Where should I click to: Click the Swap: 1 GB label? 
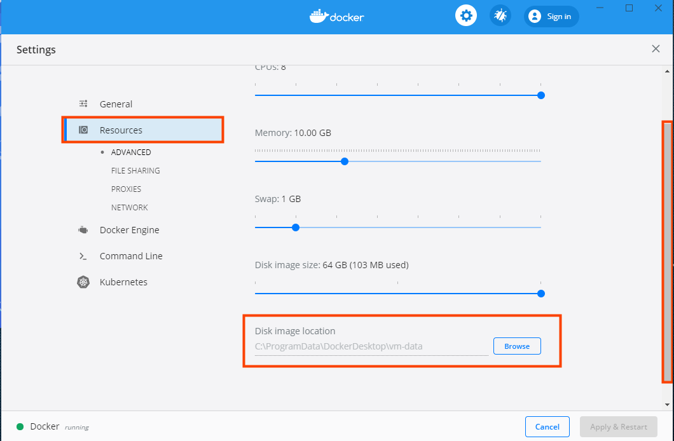pos(278,199)
